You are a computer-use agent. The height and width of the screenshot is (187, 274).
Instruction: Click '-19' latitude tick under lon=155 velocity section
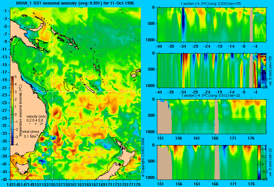219,92
